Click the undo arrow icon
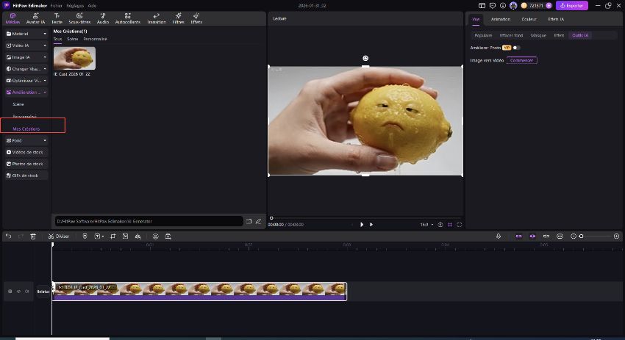The image size is (625, 340). pos(8,236)
